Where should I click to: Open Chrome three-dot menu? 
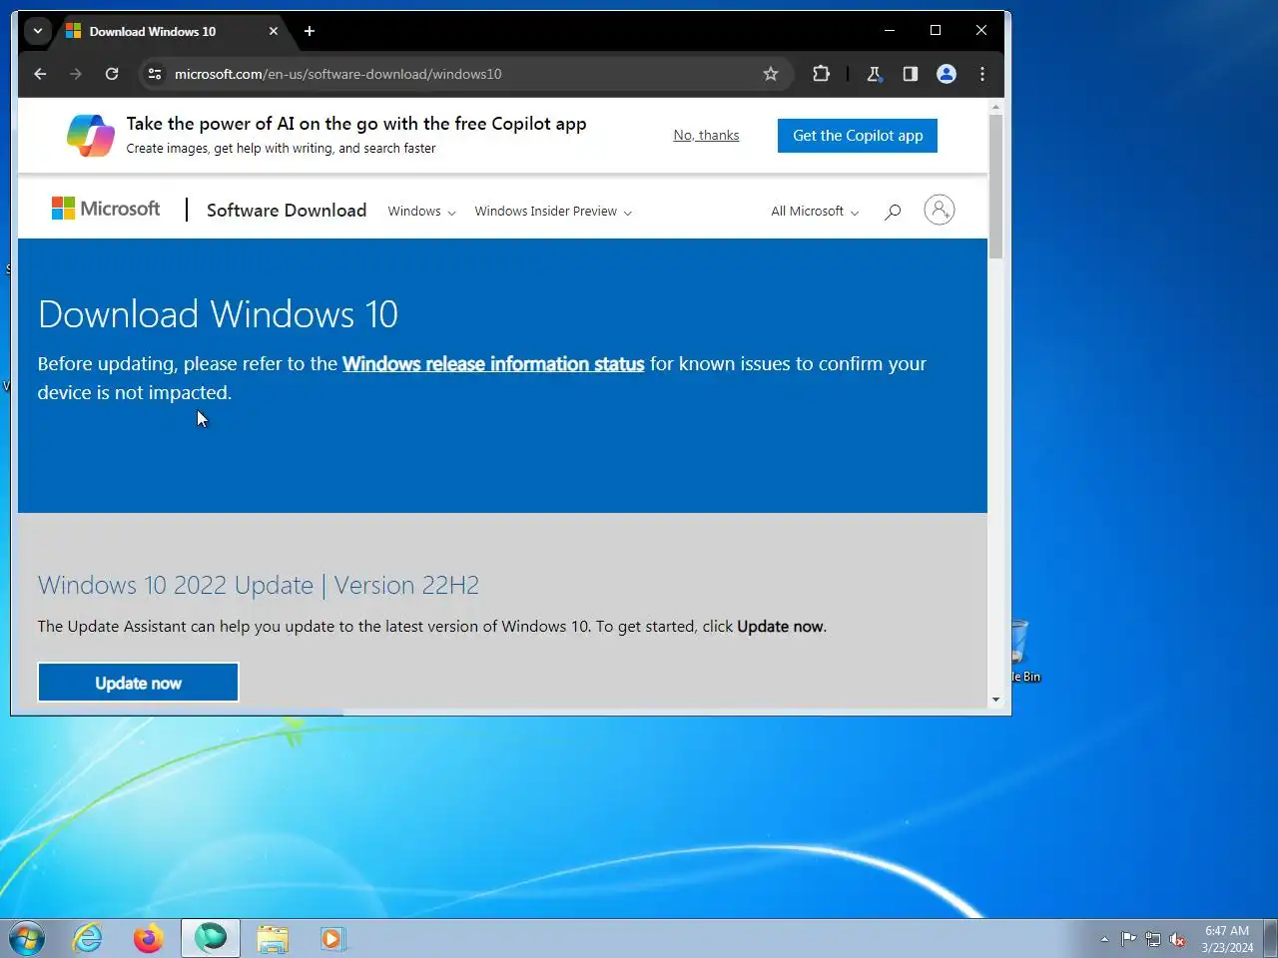982,74
